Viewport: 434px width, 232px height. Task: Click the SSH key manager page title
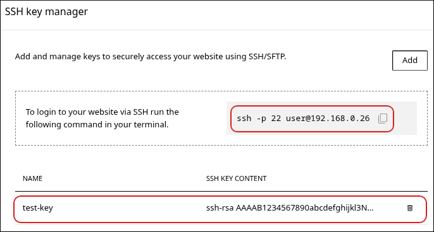(46, 11)
